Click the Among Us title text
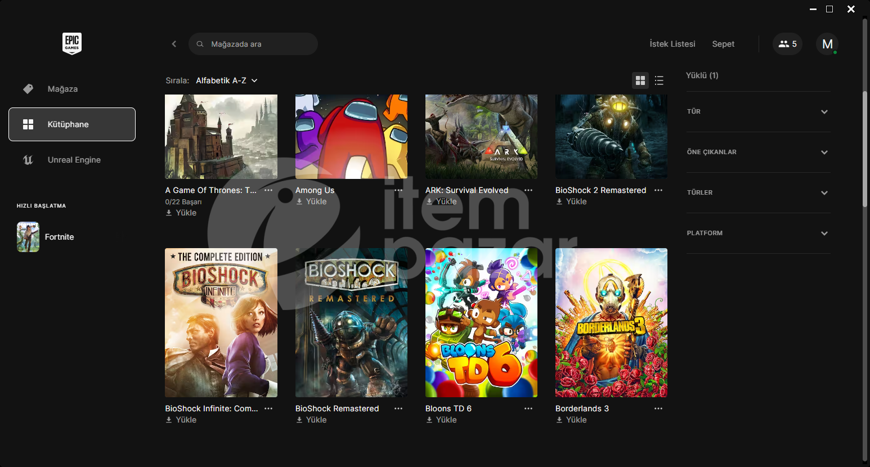870x467 pixels. (x=315, y=190)
